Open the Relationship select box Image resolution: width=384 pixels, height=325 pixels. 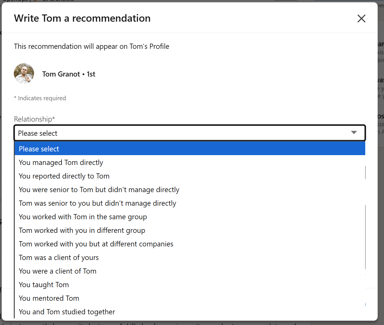pyautogui.click(x=185, y=133)
